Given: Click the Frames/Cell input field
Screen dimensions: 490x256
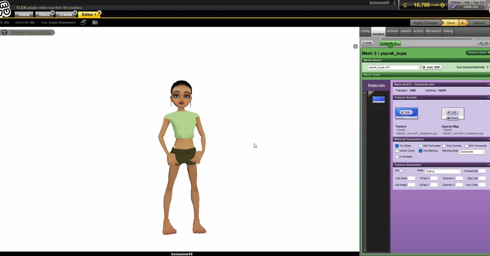Looking at the screenshot, I should coord(482,171).
